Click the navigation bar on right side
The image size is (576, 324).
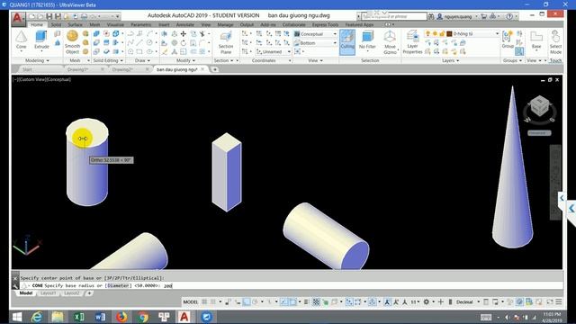tap(554, 183)
